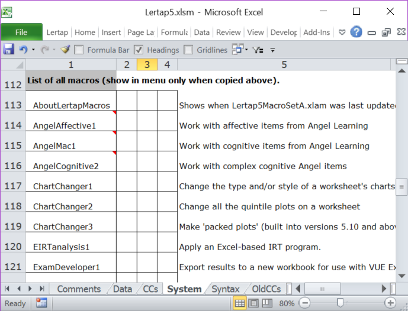Click the horizontal scrollbar left arrow
Screen dimensions: 408x311
coord(298,289)
